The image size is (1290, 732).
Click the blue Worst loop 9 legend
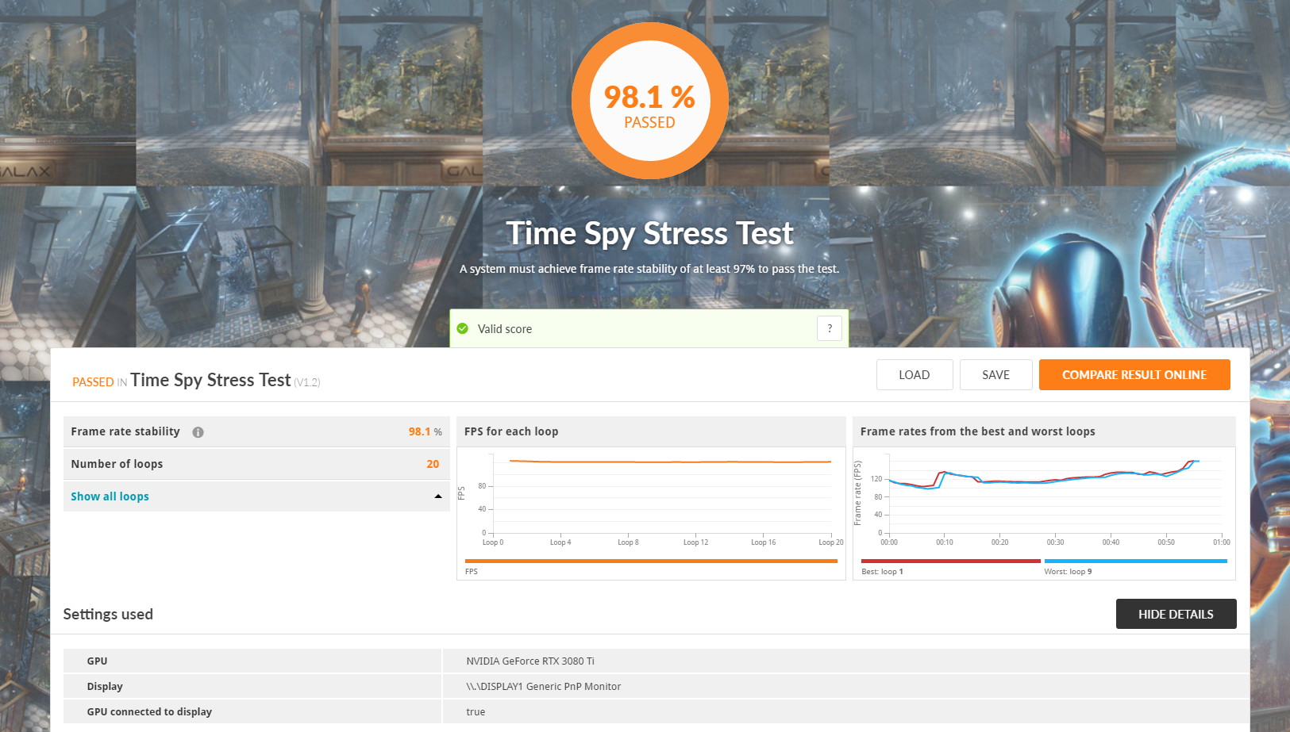coord(1136,561)
